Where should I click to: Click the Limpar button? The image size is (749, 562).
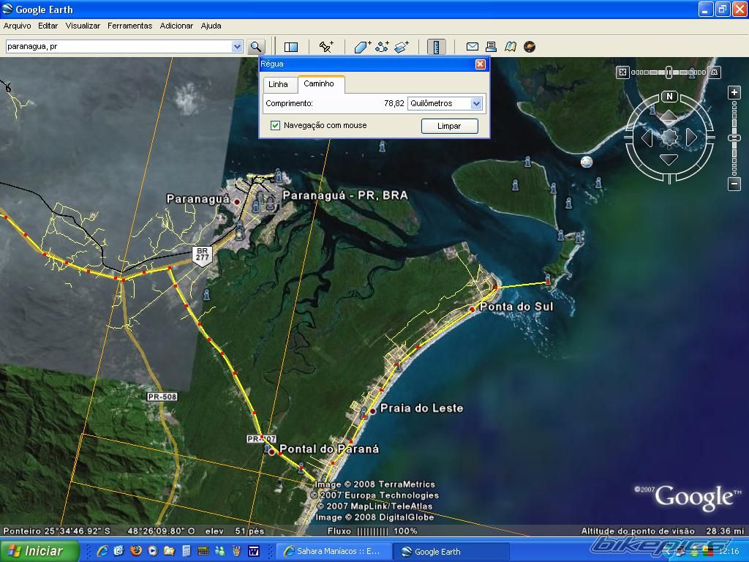tap(449, 126)
